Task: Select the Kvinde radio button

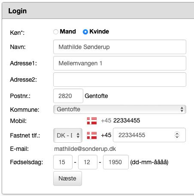Action: coord(85,32)
